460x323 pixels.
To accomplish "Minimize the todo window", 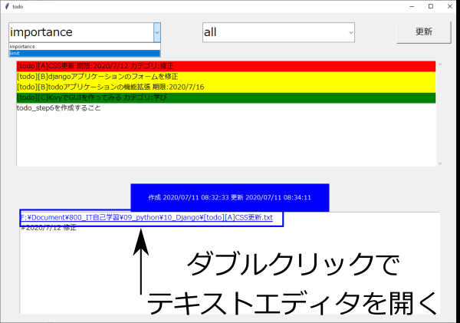I will (x=412, y=6).
